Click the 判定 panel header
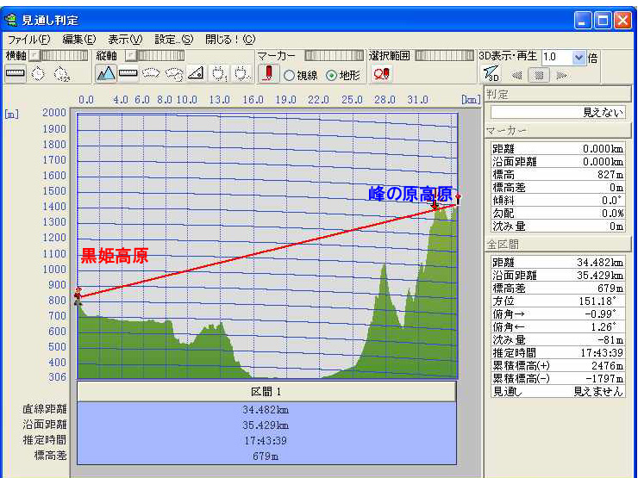 (558, 94)
